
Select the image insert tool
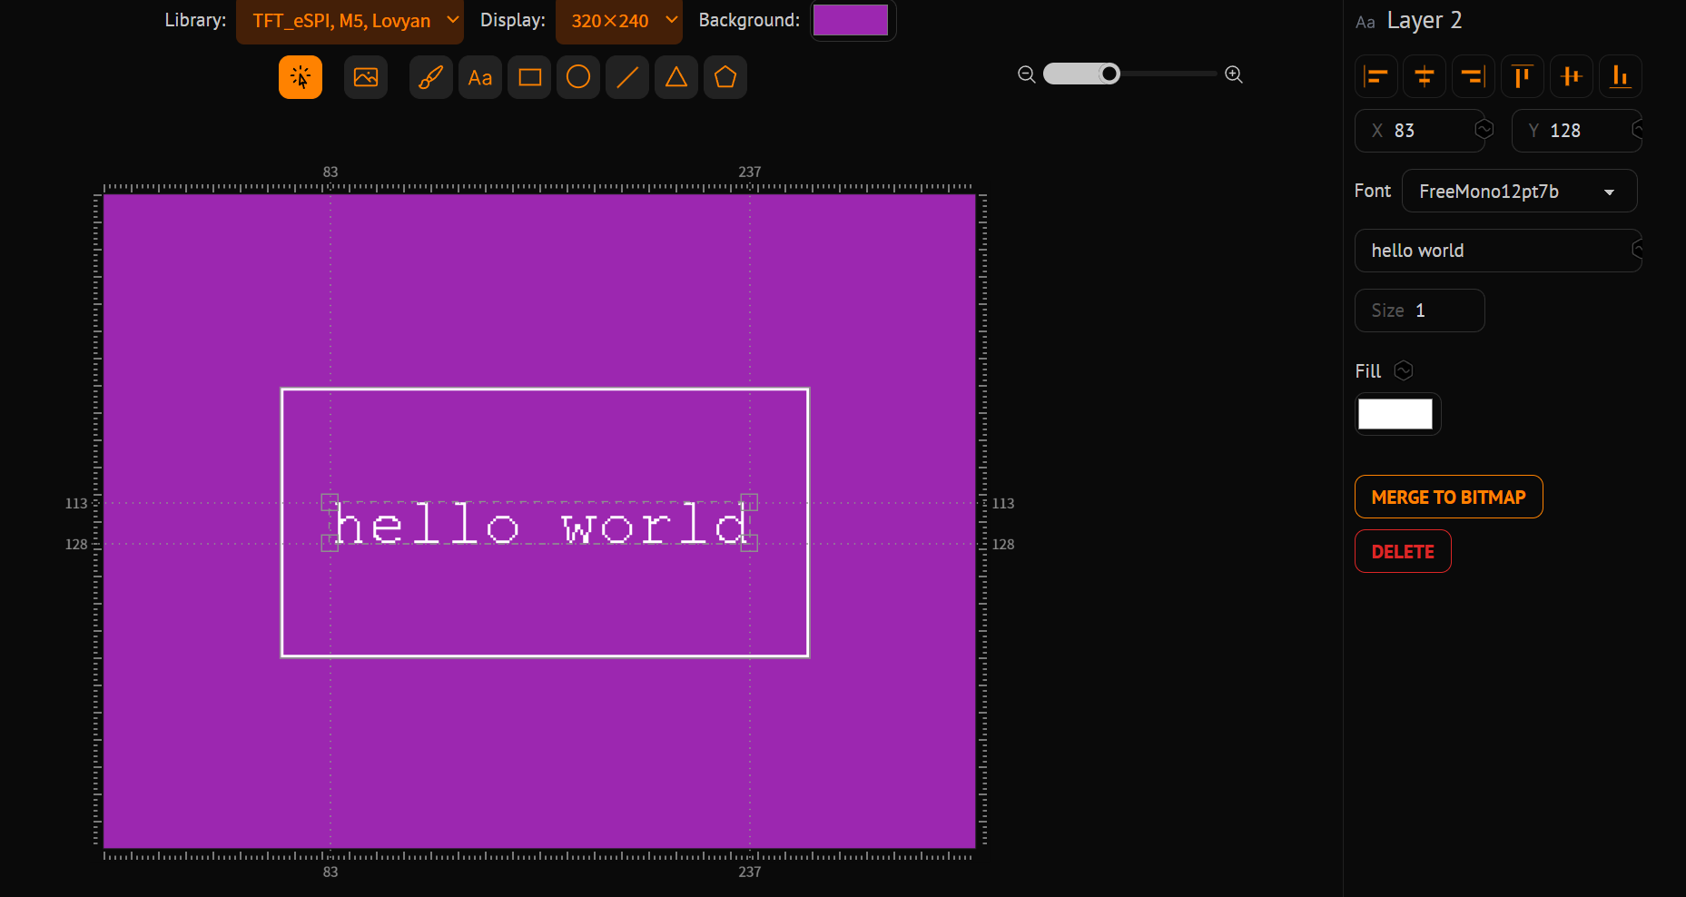click(x=366, y=77)
